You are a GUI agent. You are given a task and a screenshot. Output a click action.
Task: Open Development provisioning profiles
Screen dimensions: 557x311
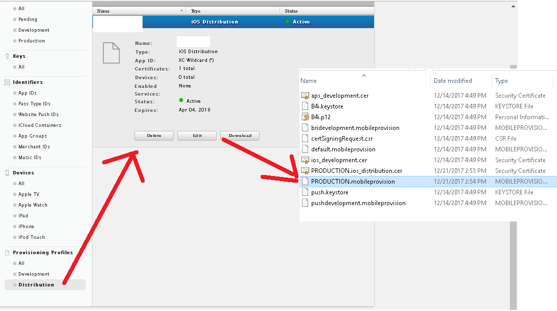34,274
